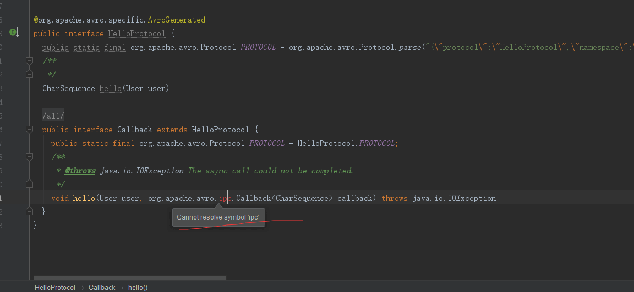Click the horizontal scrollbar thumb under the editor
Image resolution: width=634 pixels, height=292 pixels.
click(130, 278)
